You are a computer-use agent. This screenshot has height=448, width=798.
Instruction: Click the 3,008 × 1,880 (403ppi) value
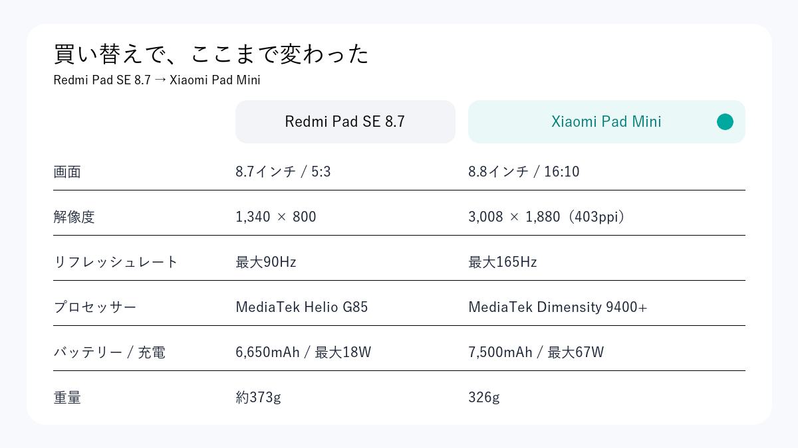[x=547, y=217]
